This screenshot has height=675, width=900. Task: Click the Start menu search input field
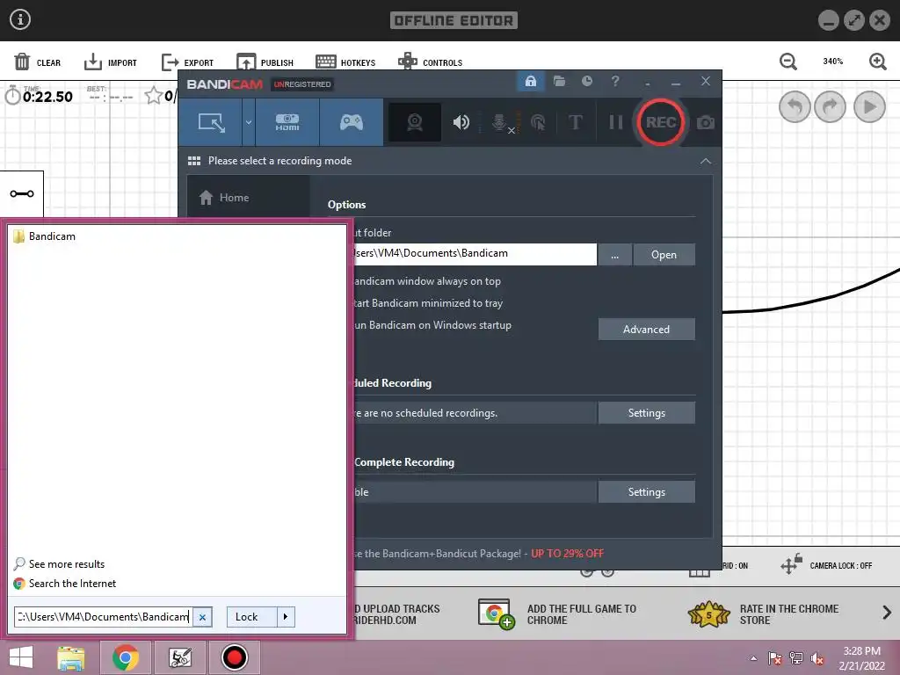coord(104,617)
